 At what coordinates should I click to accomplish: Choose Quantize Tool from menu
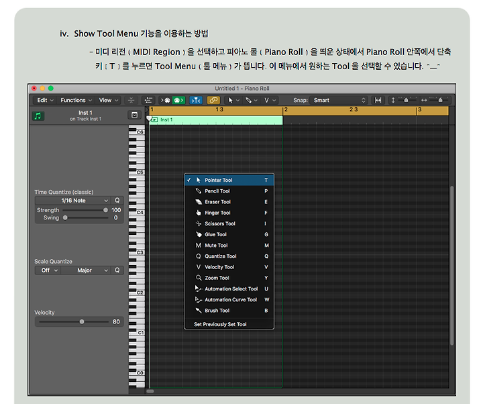229,256
